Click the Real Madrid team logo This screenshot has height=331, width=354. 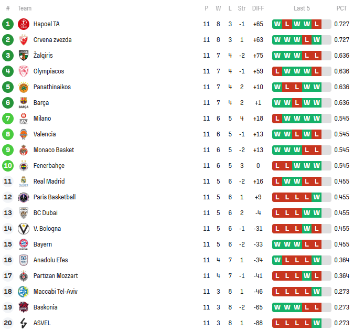pos(24,181)
